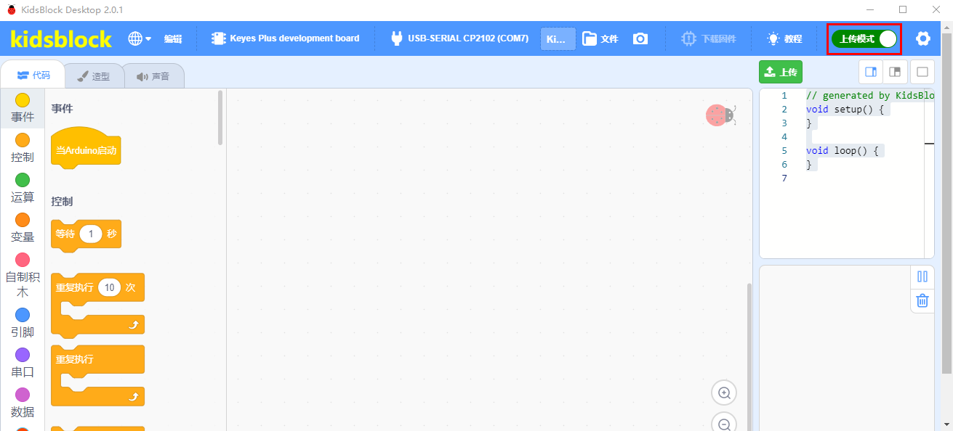Clear serial output with trash icon

tap(922, 300)
